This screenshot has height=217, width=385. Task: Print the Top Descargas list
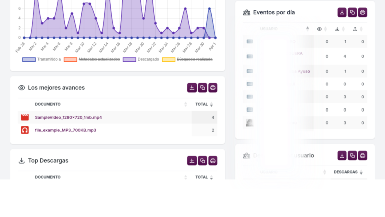[x=213, y=161]
